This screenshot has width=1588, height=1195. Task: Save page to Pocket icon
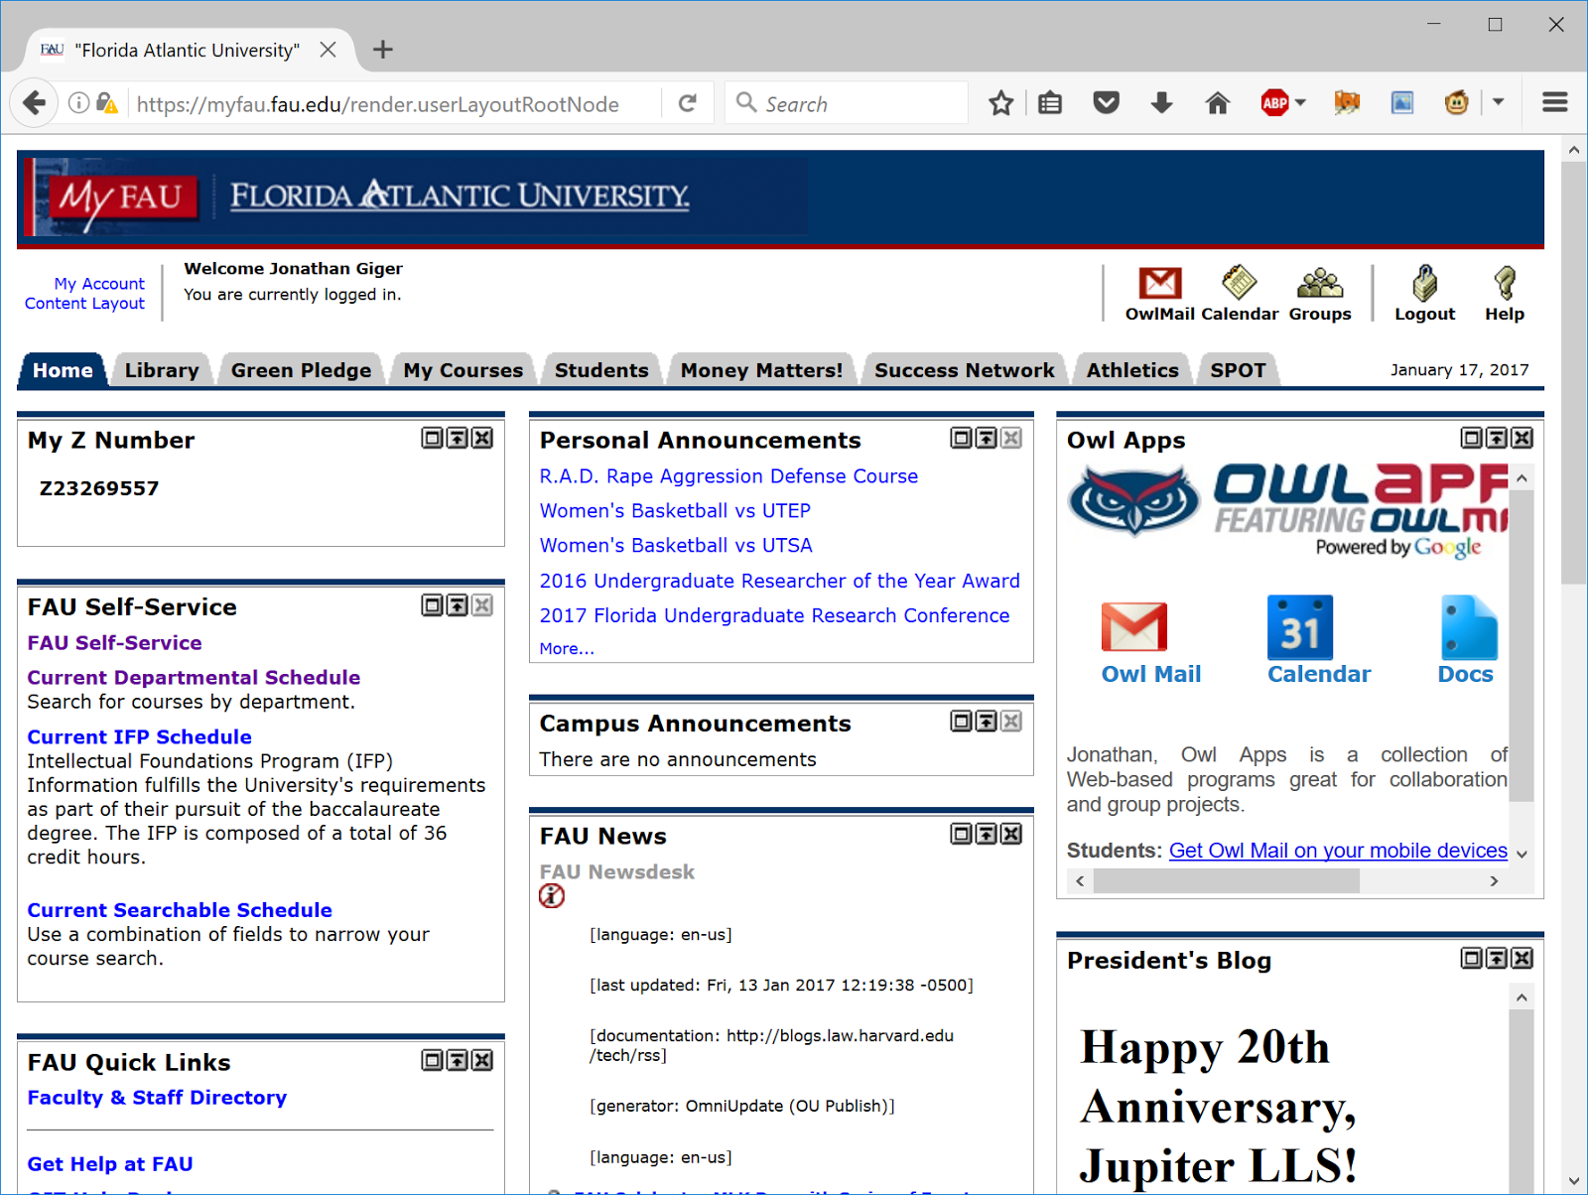[x=1106, y=103]
